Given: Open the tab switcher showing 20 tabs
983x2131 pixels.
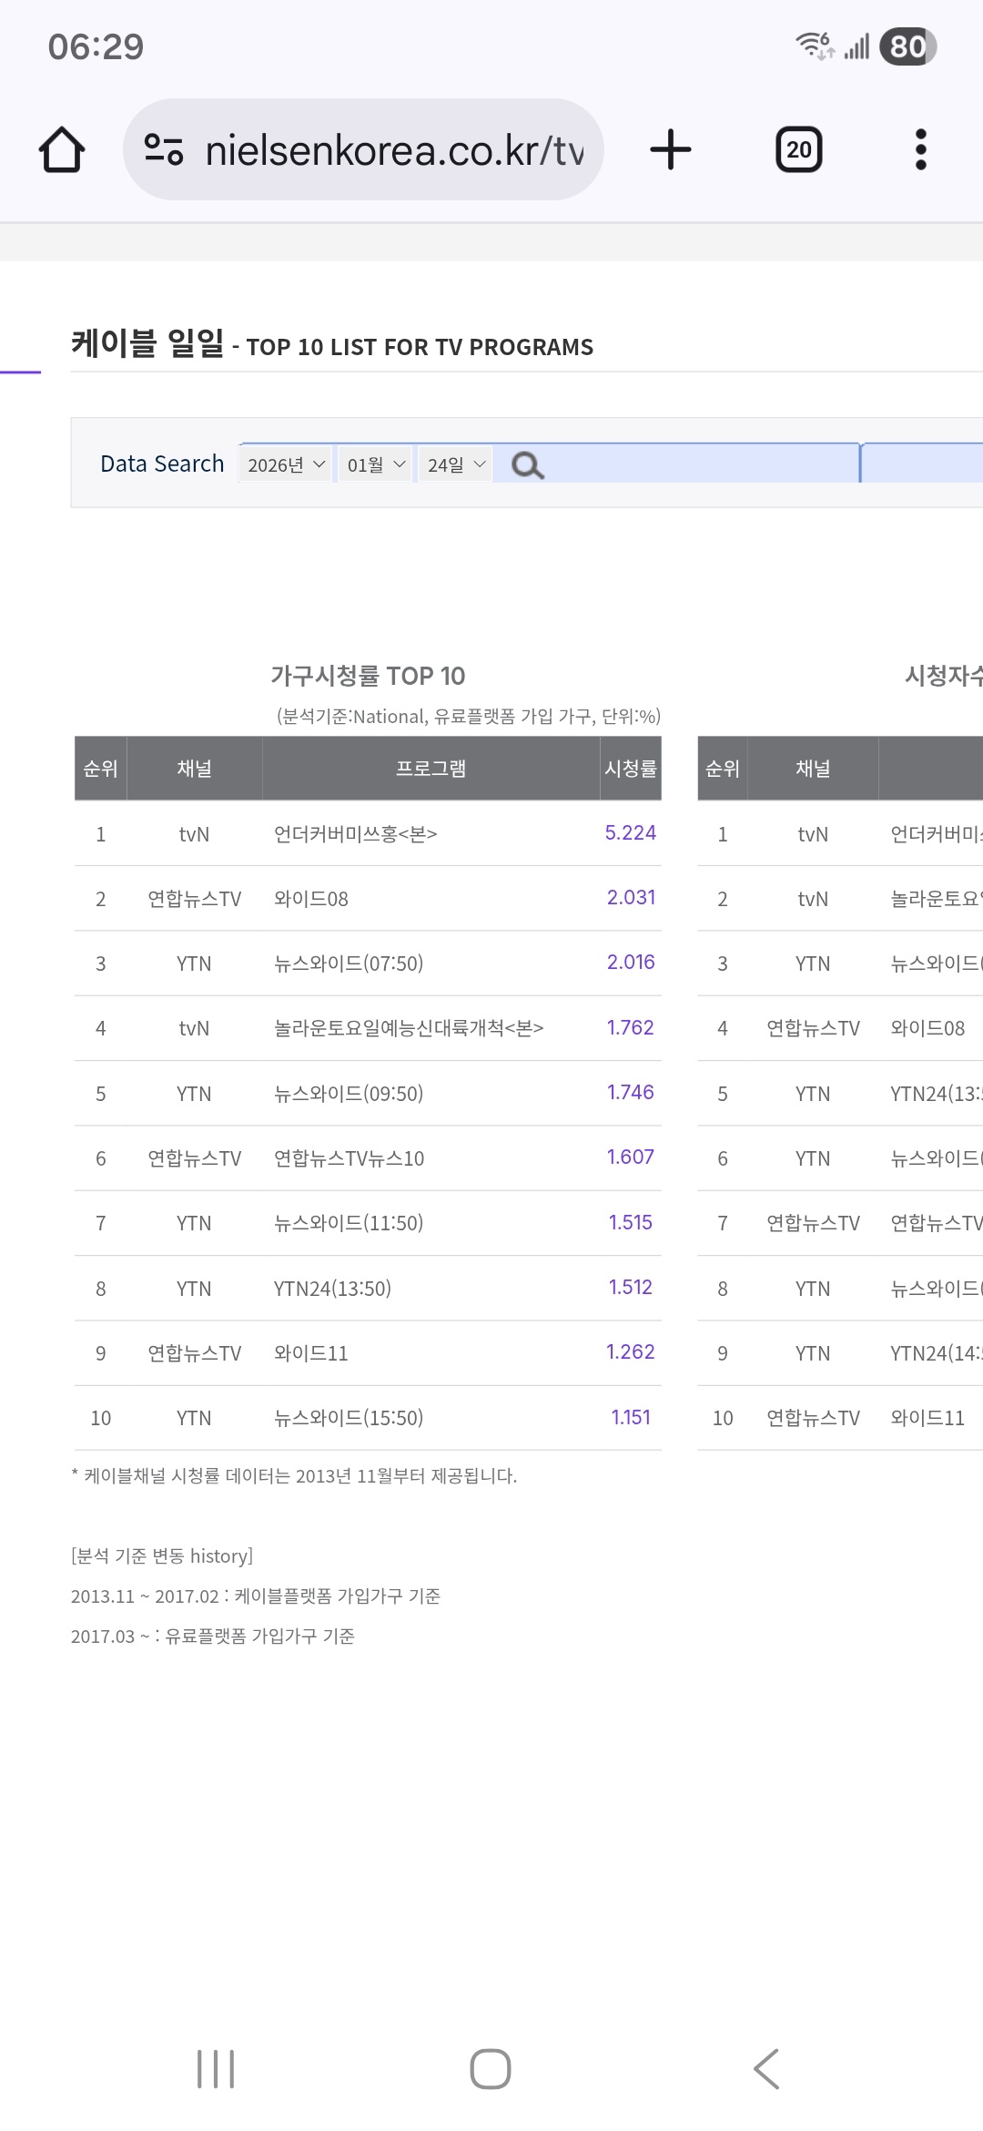Looking at the screenshot, I should tap(798, 149).
